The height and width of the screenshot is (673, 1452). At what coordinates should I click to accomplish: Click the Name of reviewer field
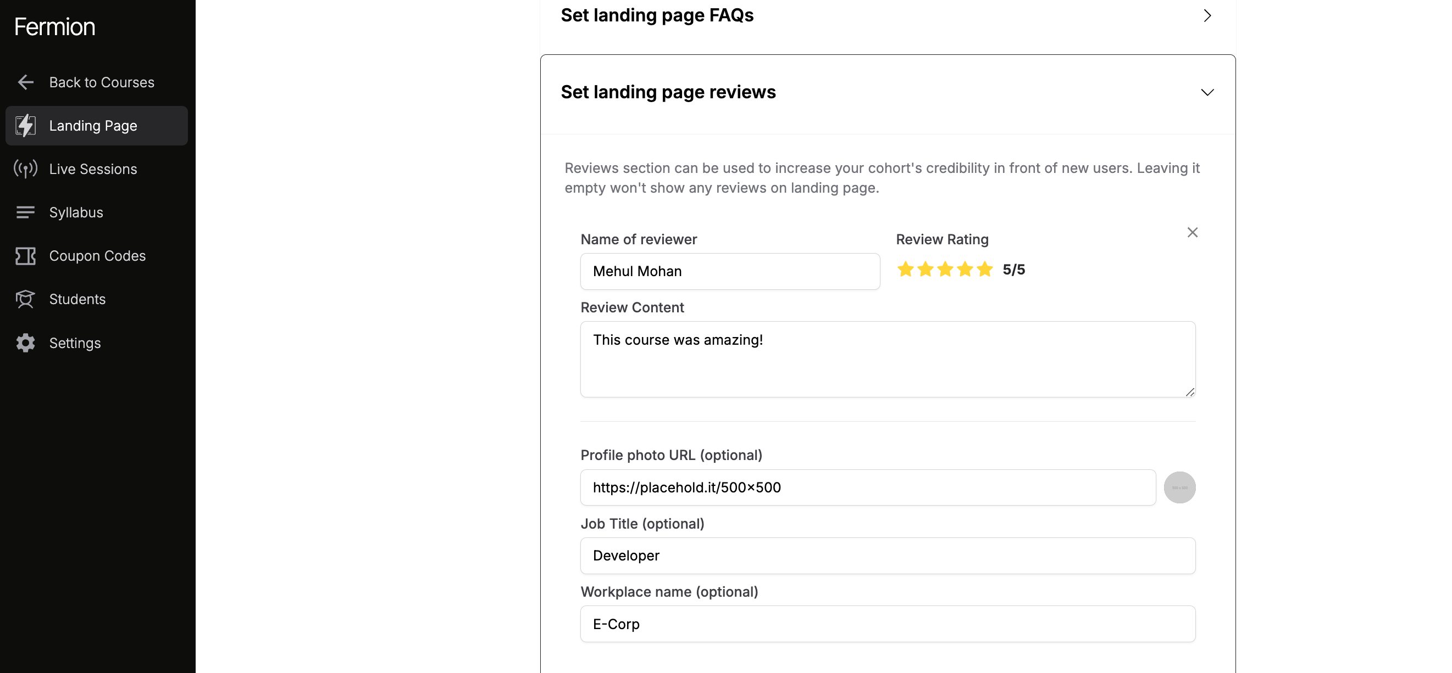coord(729,272)
